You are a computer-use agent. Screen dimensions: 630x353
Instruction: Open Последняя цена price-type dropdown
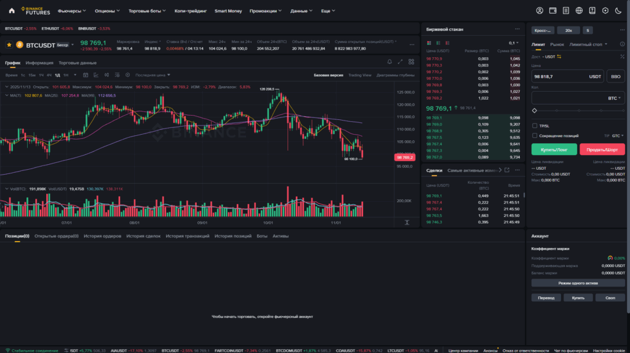153,75
